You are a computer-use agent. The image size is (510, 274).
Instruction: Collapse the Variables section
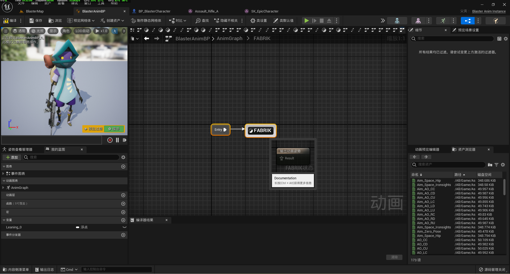[4, 220]
